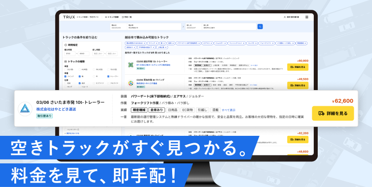Uncheck the トレーラー checkbox

[x=108, y=76]
